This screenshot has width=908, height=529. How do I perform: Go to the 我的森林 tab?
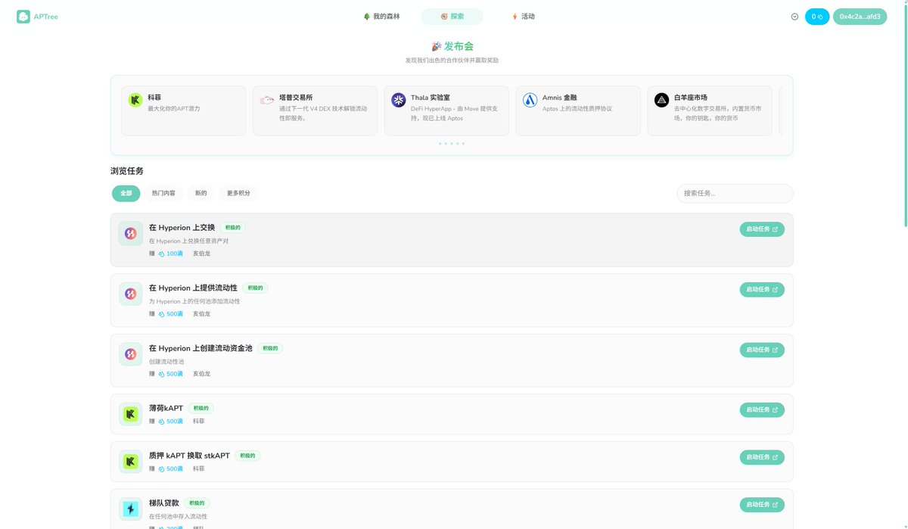(x=382, y=17)
